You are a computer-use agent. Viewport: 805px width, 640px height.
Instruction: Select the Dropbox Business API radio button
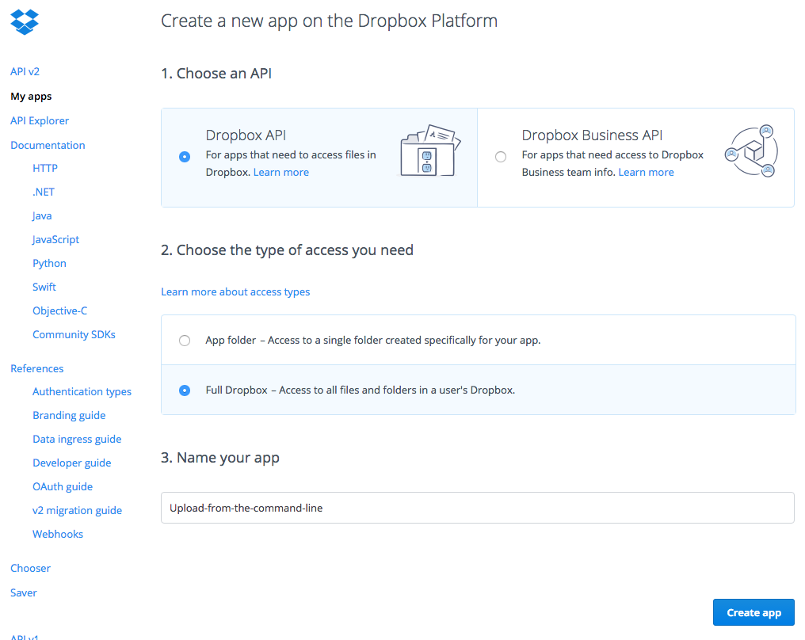501,157
